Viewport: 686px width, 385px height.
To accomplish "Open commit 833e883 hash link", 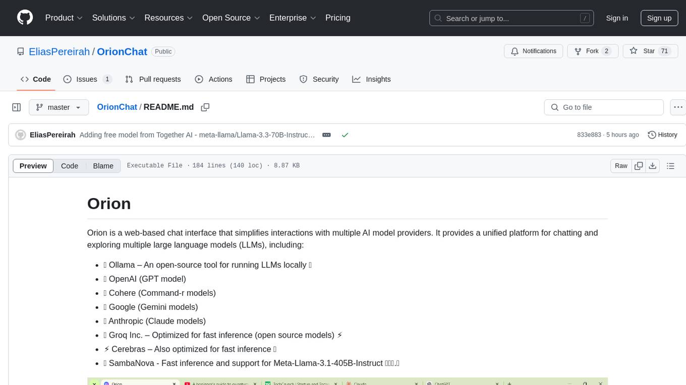I will (589, 135).
